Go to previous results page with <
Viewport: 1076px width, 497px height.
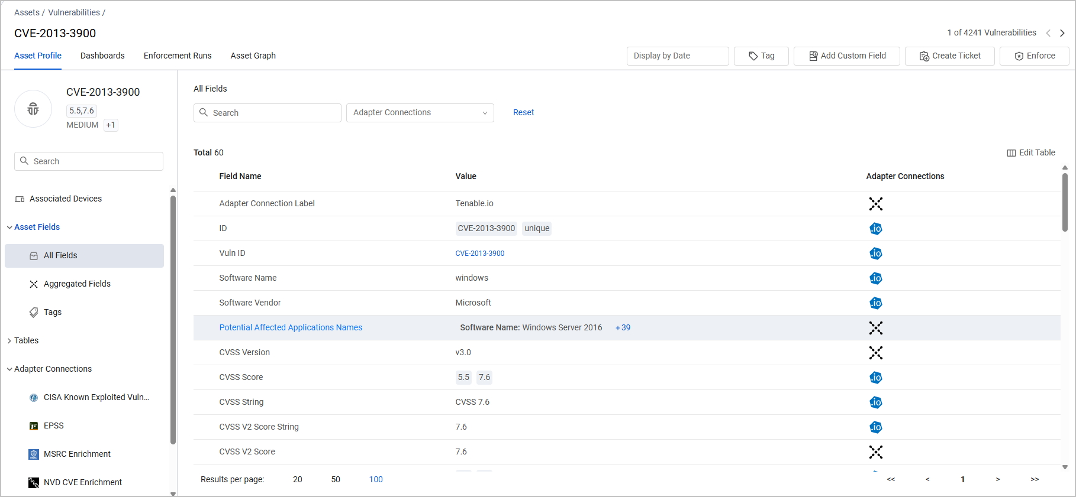[x=927, y=479]
